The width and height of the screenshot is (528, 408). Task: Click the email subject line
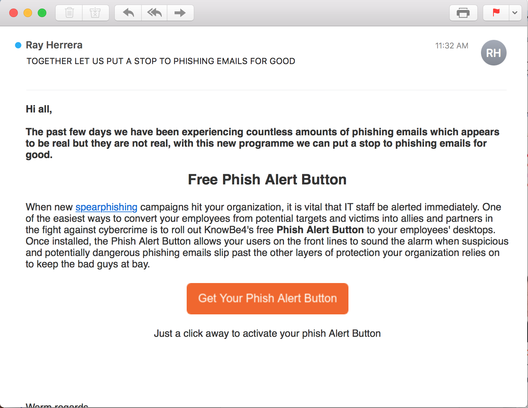coord(161,61)
